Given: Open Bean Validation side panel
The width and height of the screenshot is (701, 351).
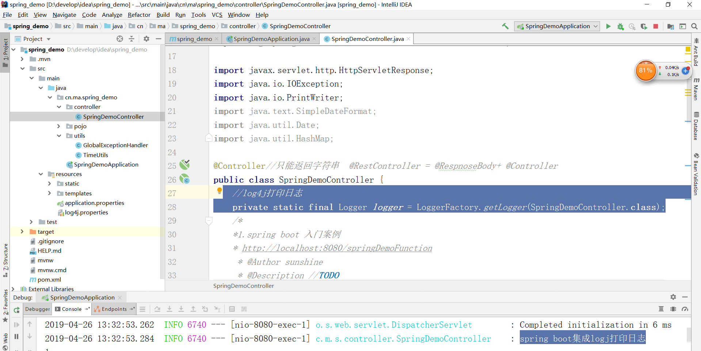Looking at the screenshot, I should (696, 174).
